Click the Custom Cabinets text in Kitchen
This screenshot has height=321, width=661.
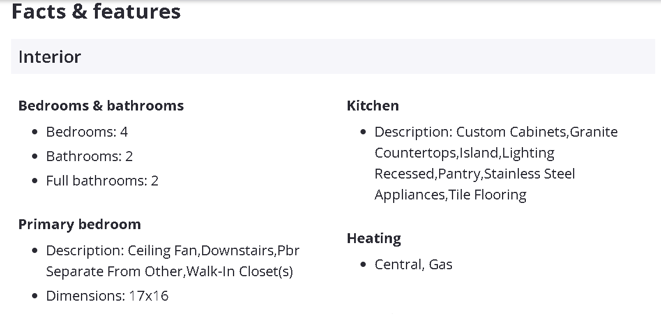[x=511, y=132]
